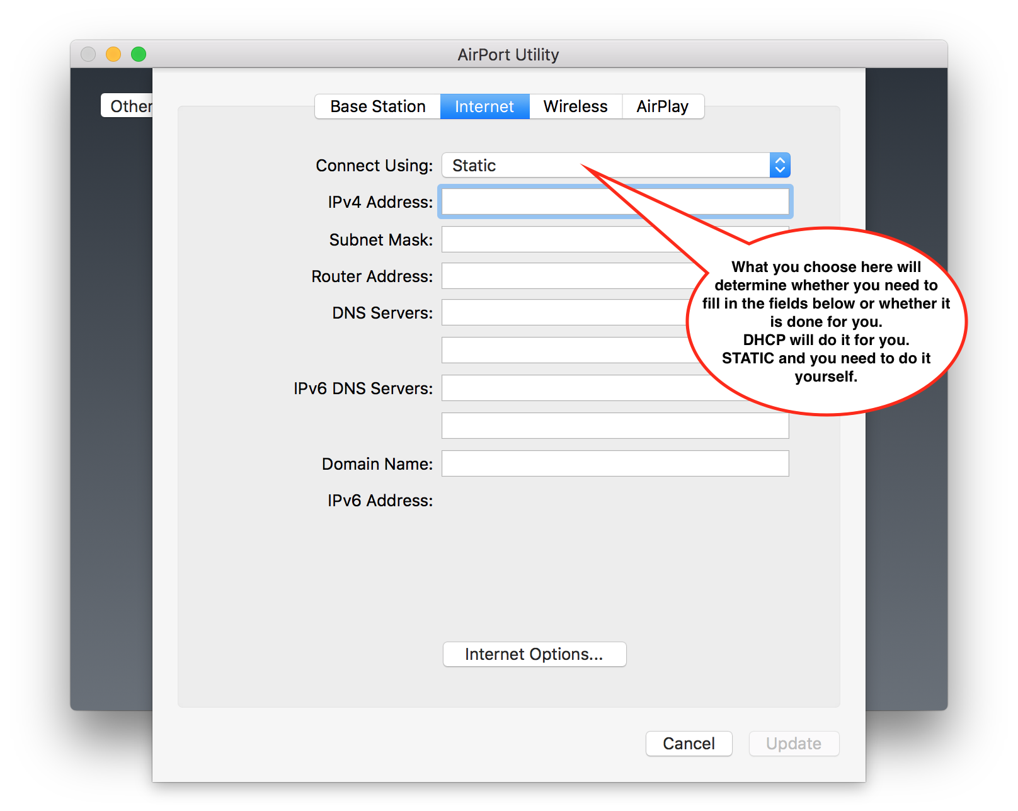The width and height of the screenshot is (1018, 811).
Task: Zoom the AirPort Utility window
Action: point(139,54)
